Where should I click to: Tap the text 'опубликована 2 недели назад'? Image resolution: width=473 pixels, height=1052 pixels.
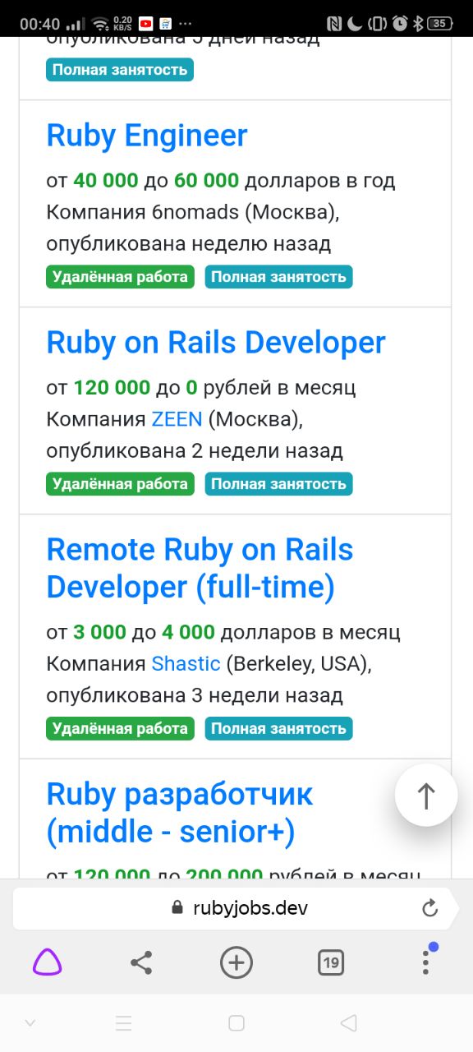[195, 451]
